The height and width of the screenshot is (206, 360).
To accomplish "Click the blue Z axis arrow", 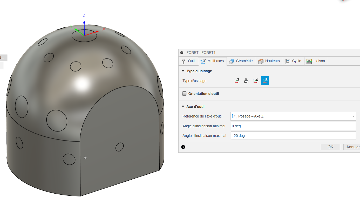I will click(x=84, y=26).
